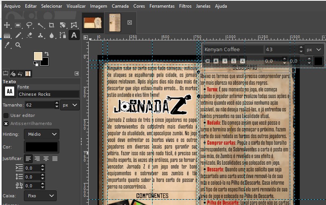
Task: Switch to Tool Options dock tab
Action: coord(6,73)
